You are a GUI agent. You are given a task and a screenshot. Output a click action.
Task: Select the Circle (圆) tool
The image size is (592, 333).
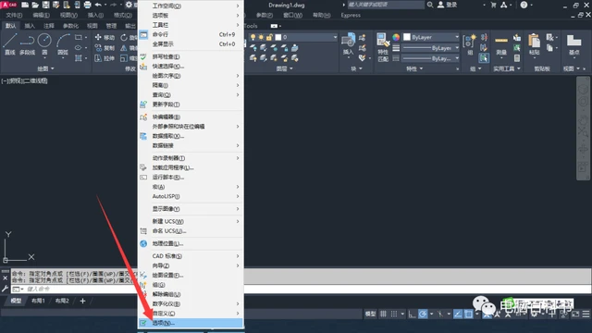[x=44, y=43]
